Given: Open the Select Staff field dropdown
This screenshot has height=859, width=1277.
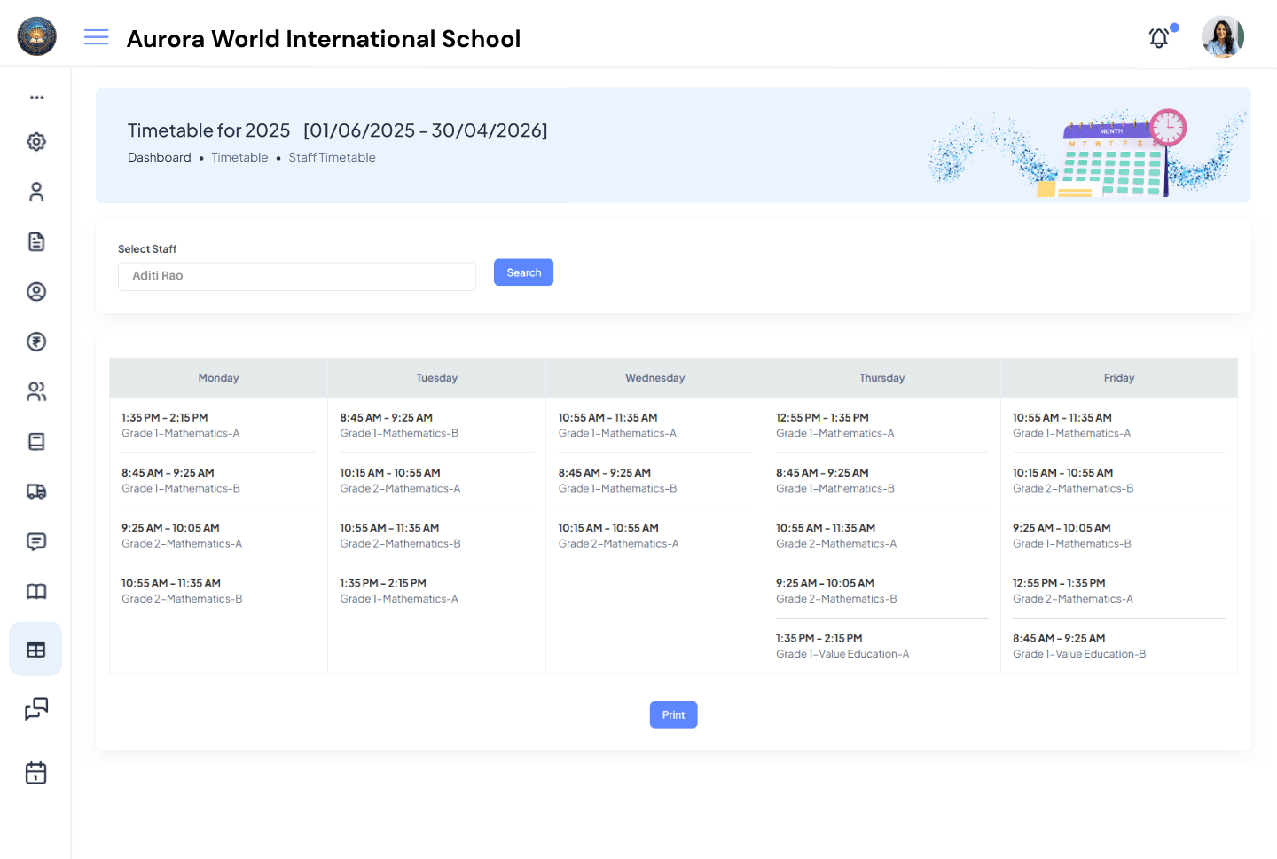Looking at the screenshot, I should pos(297,276).
